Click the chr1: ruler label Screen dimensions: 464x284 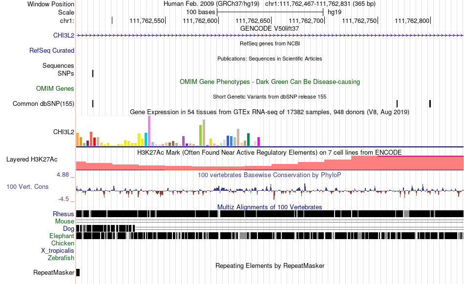(x=67, y=20)
